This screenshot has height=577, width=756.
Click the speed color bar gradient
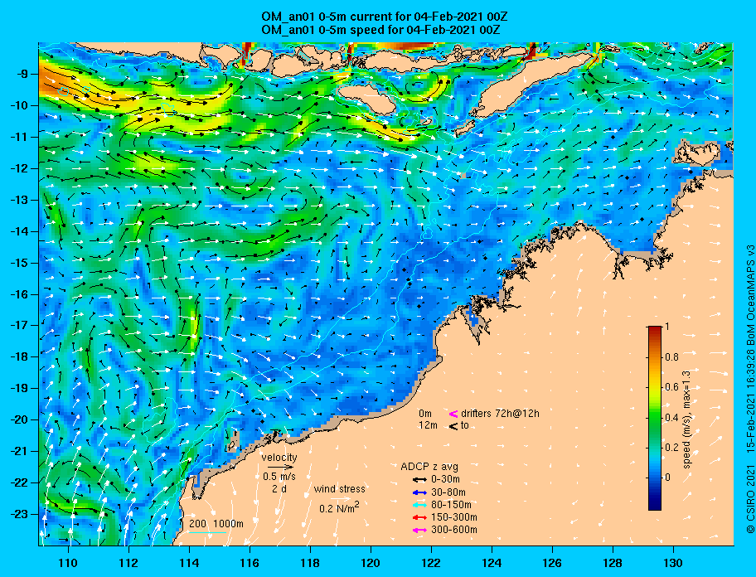[655, 418]
